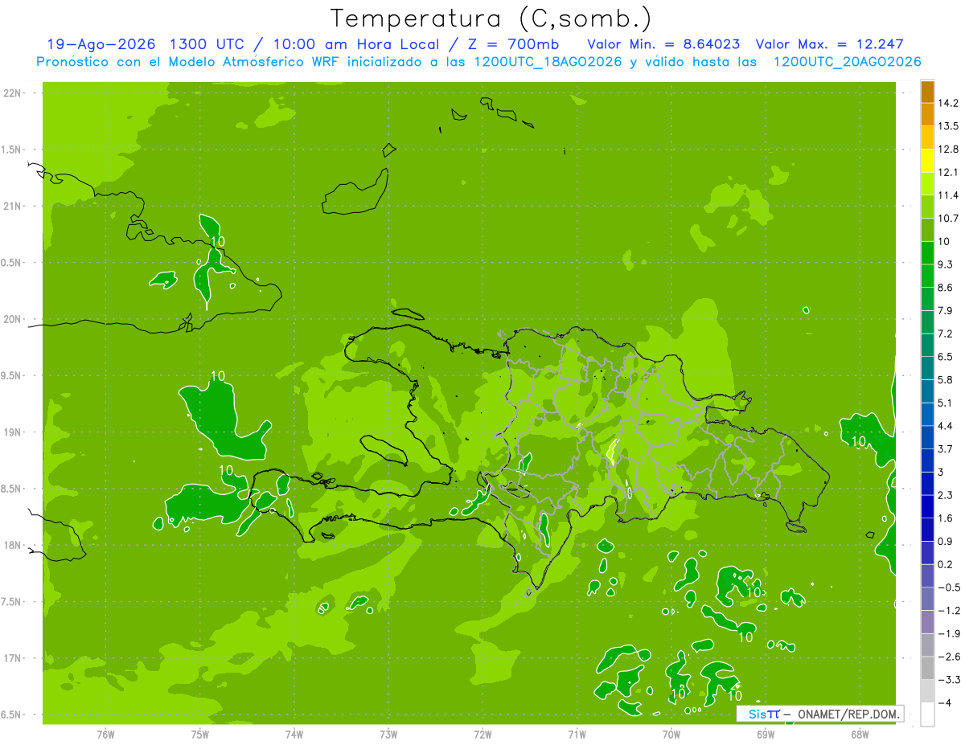The image size is (965, 745).
Task: Click the legend value '0.9'
Action: 945,541
